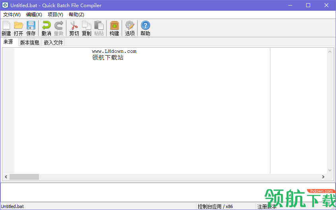This screenshot has height=210, width=336.
Task: Click the vertical scrollbar down arrow
Action: pos(330,170)
